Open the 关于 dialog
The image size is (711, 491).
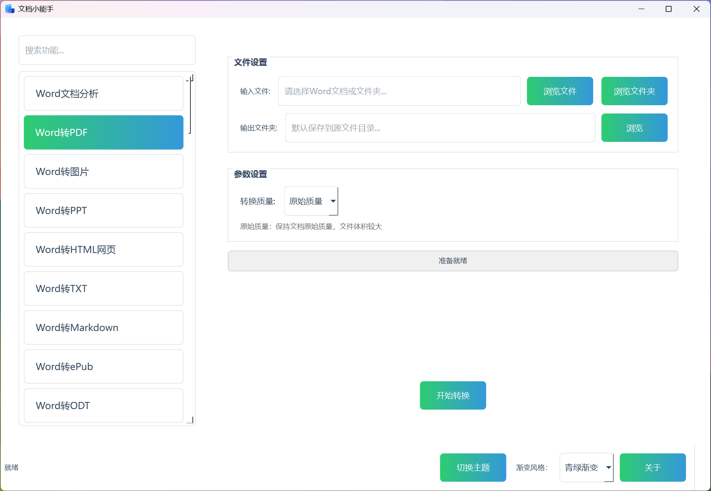[653, 467]
